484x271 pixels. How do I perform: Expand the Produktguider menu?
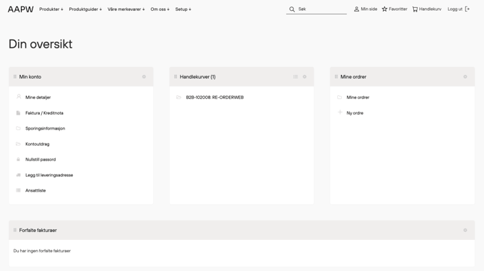(85, 9)
